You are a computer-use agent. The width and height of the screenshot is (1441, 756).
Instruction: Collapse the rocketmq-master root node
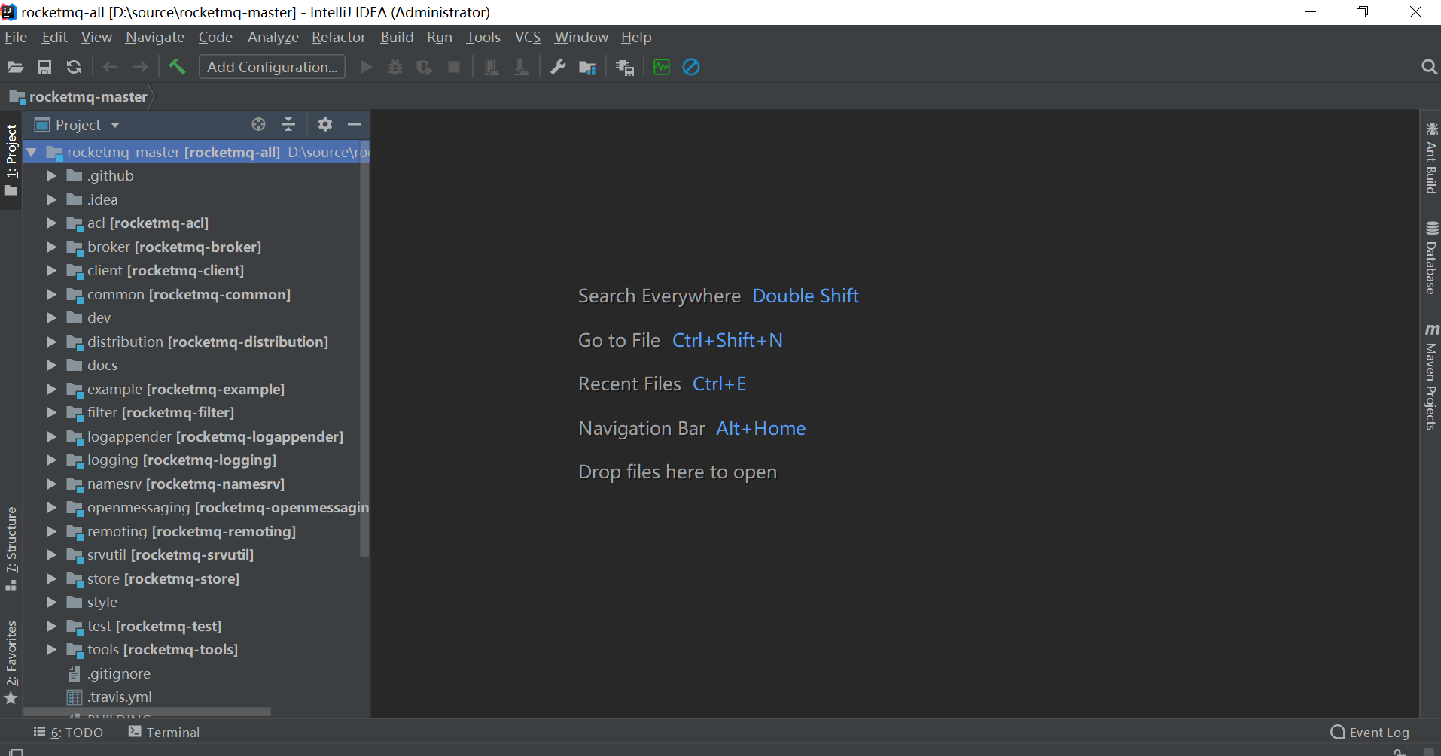coord(32,153)
